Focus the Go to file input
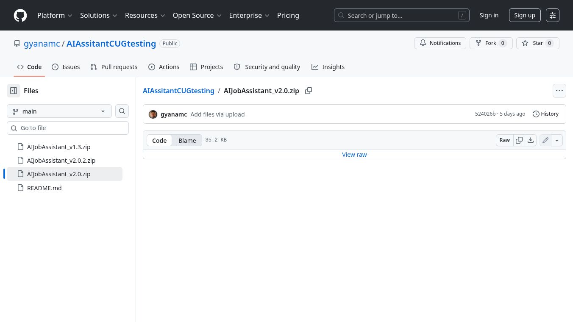The image size is (573, 322). click(68, 128)
